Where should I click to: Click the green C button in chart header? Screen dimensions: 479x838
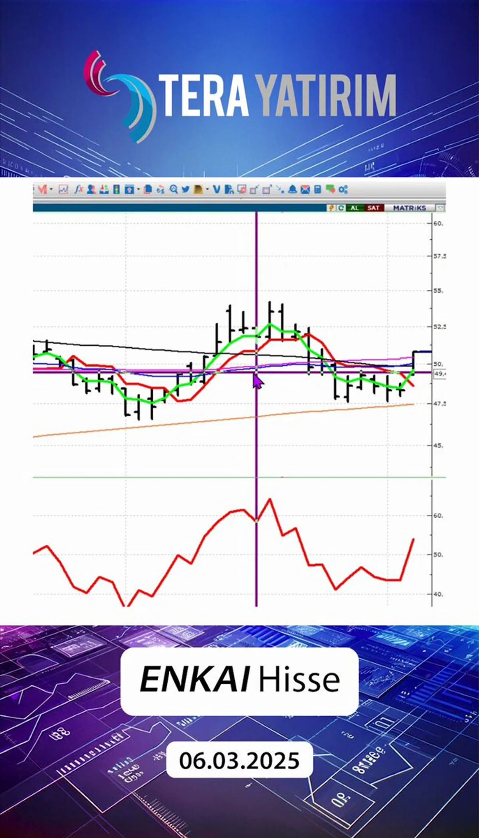click(x=341, y=208)
